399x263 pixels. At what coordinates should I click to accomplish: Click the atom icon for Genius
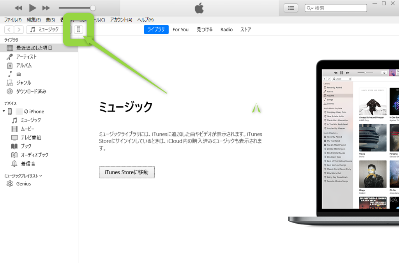tap(10, 184)
